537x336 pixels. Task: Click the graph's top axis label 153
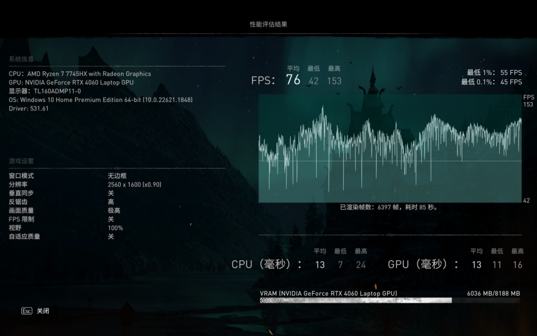click(528, 105)
